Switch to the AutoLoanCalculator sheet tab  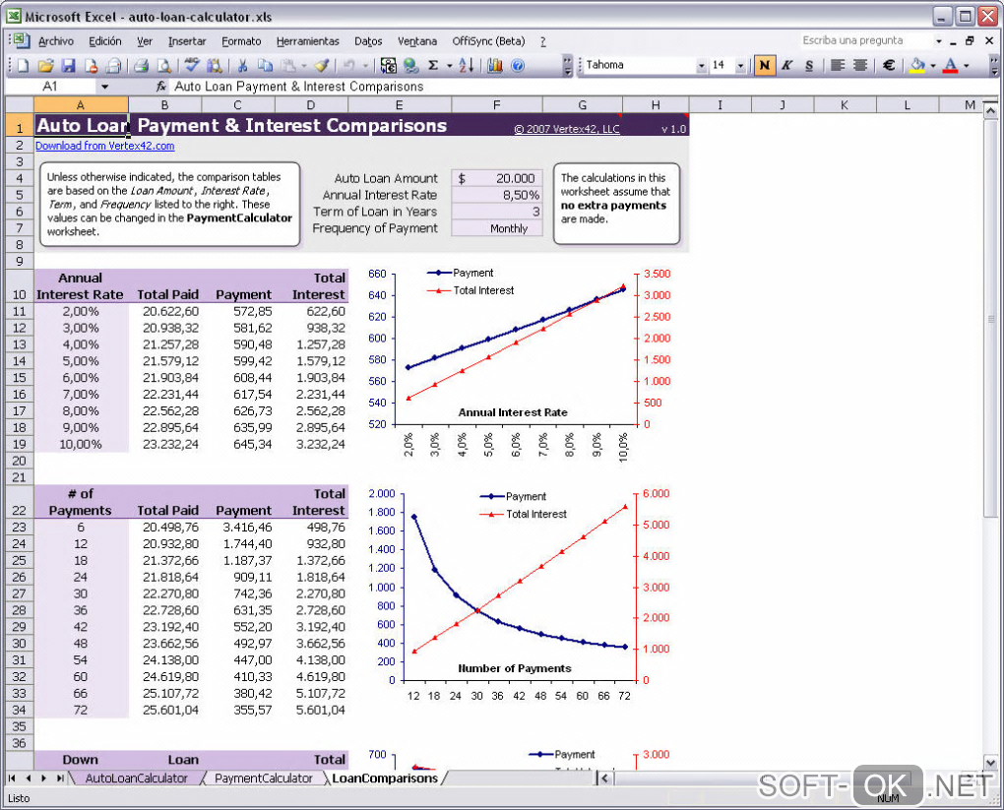pos(137,778)
